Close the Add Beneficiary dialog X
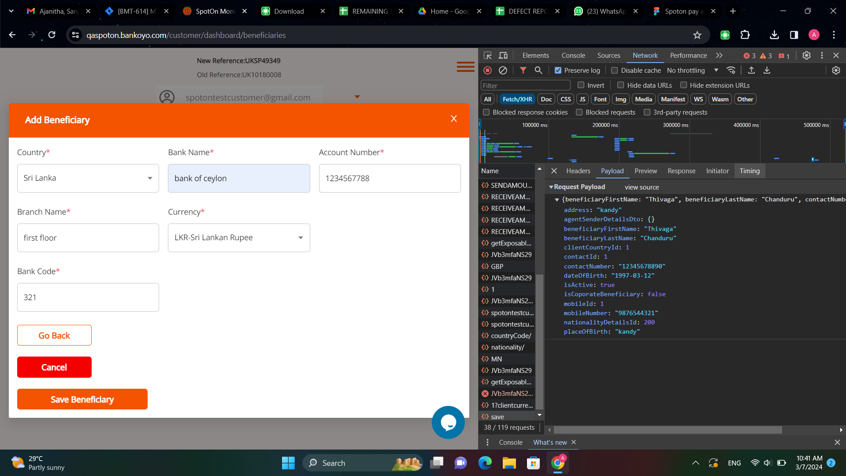 pyautogui.click(x=454, y=119)
